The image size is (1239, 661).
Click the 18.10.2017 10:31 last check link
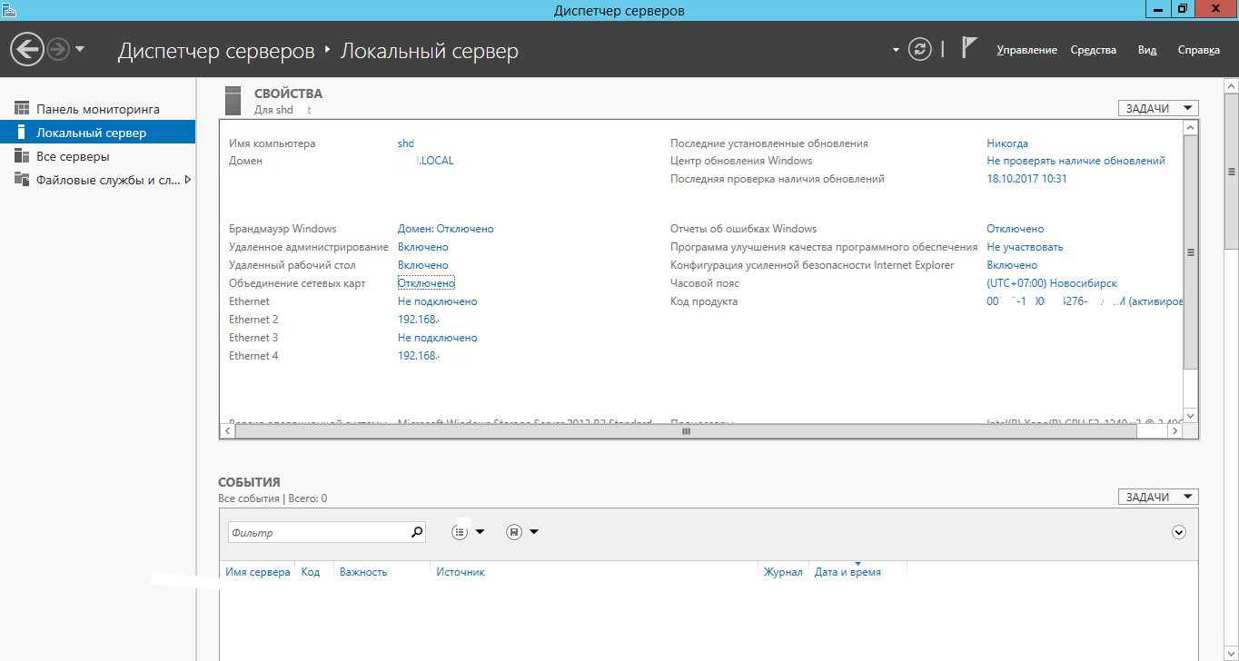[1026, 179]
